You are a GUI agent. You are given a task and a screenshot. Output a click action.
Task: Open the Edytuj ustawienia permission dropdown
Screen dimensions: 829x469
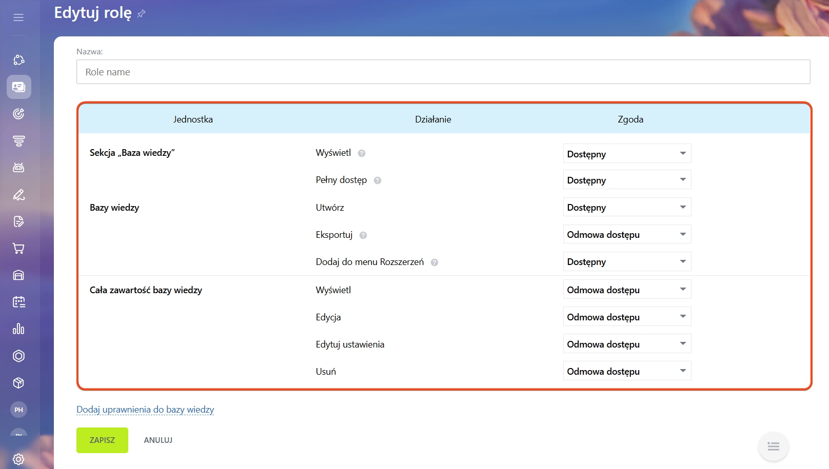tap(626, 344)
